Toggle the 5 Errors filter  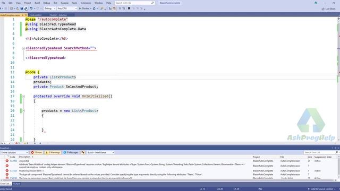[x=37, y=153]
